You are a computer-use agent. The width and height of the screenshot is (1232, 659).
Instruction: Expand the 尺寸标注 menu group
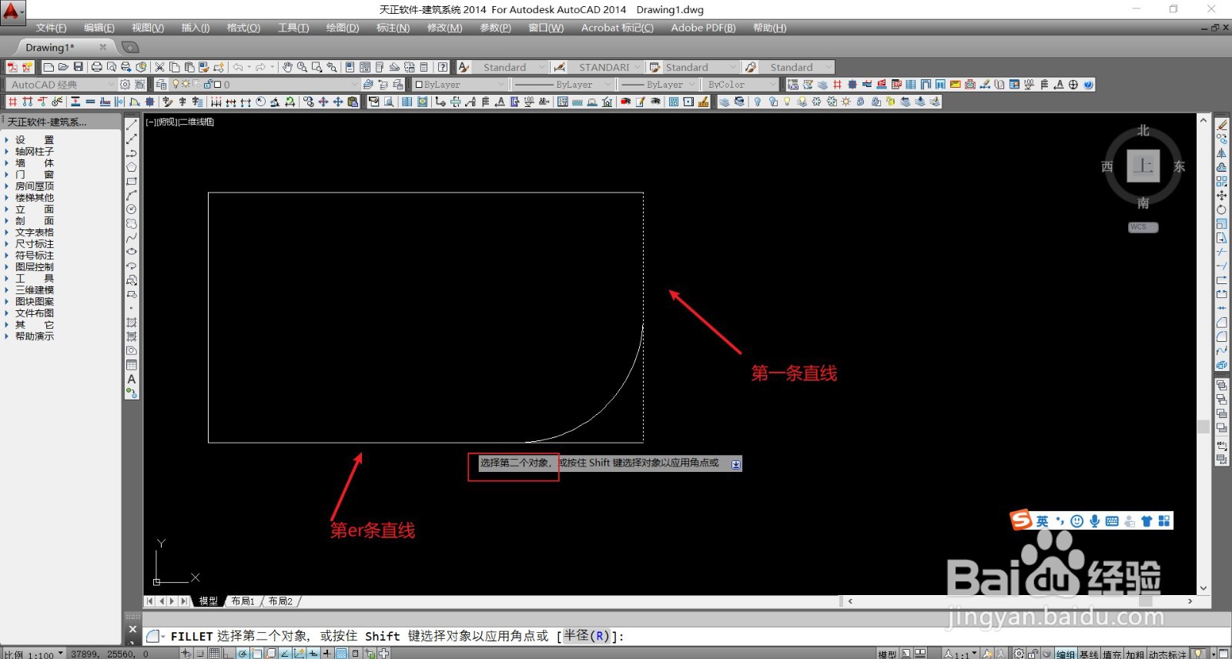tap(35, 244)
